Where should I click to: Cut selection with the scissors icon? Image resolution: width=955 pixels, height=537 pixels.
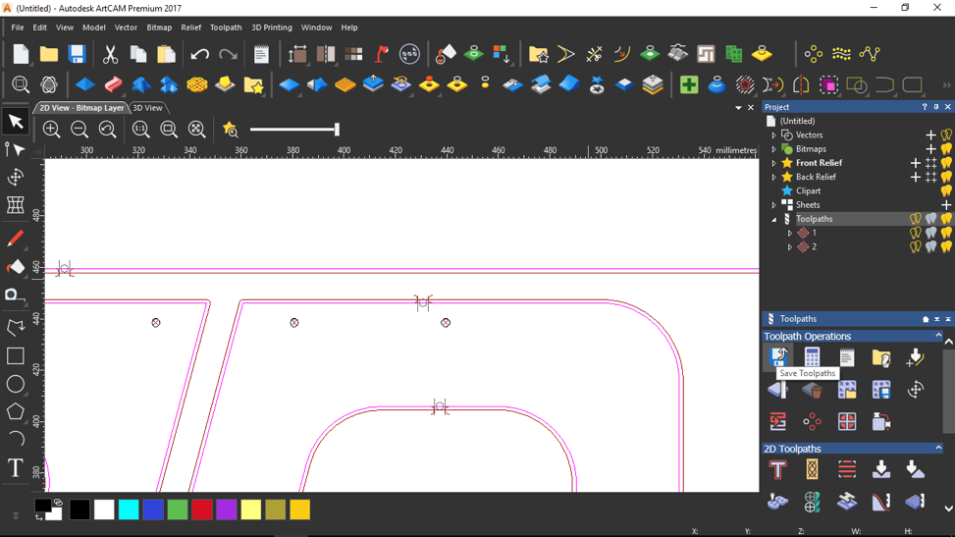click(110, 54)
